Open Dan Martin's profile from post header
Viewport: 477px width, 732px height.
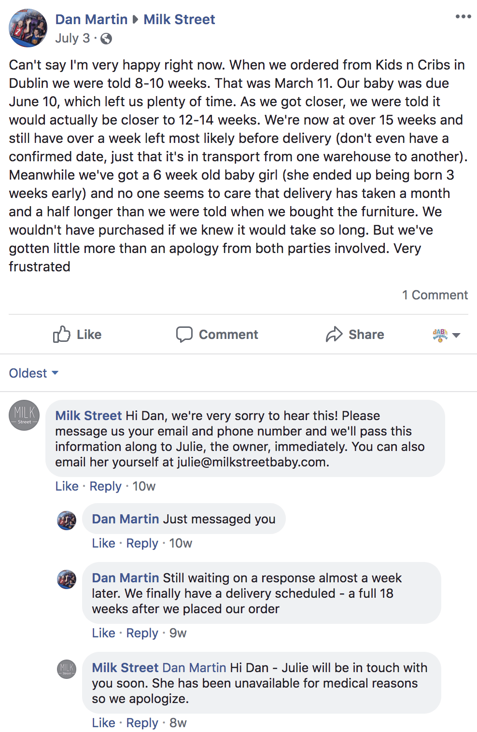[x=91, y=19]
